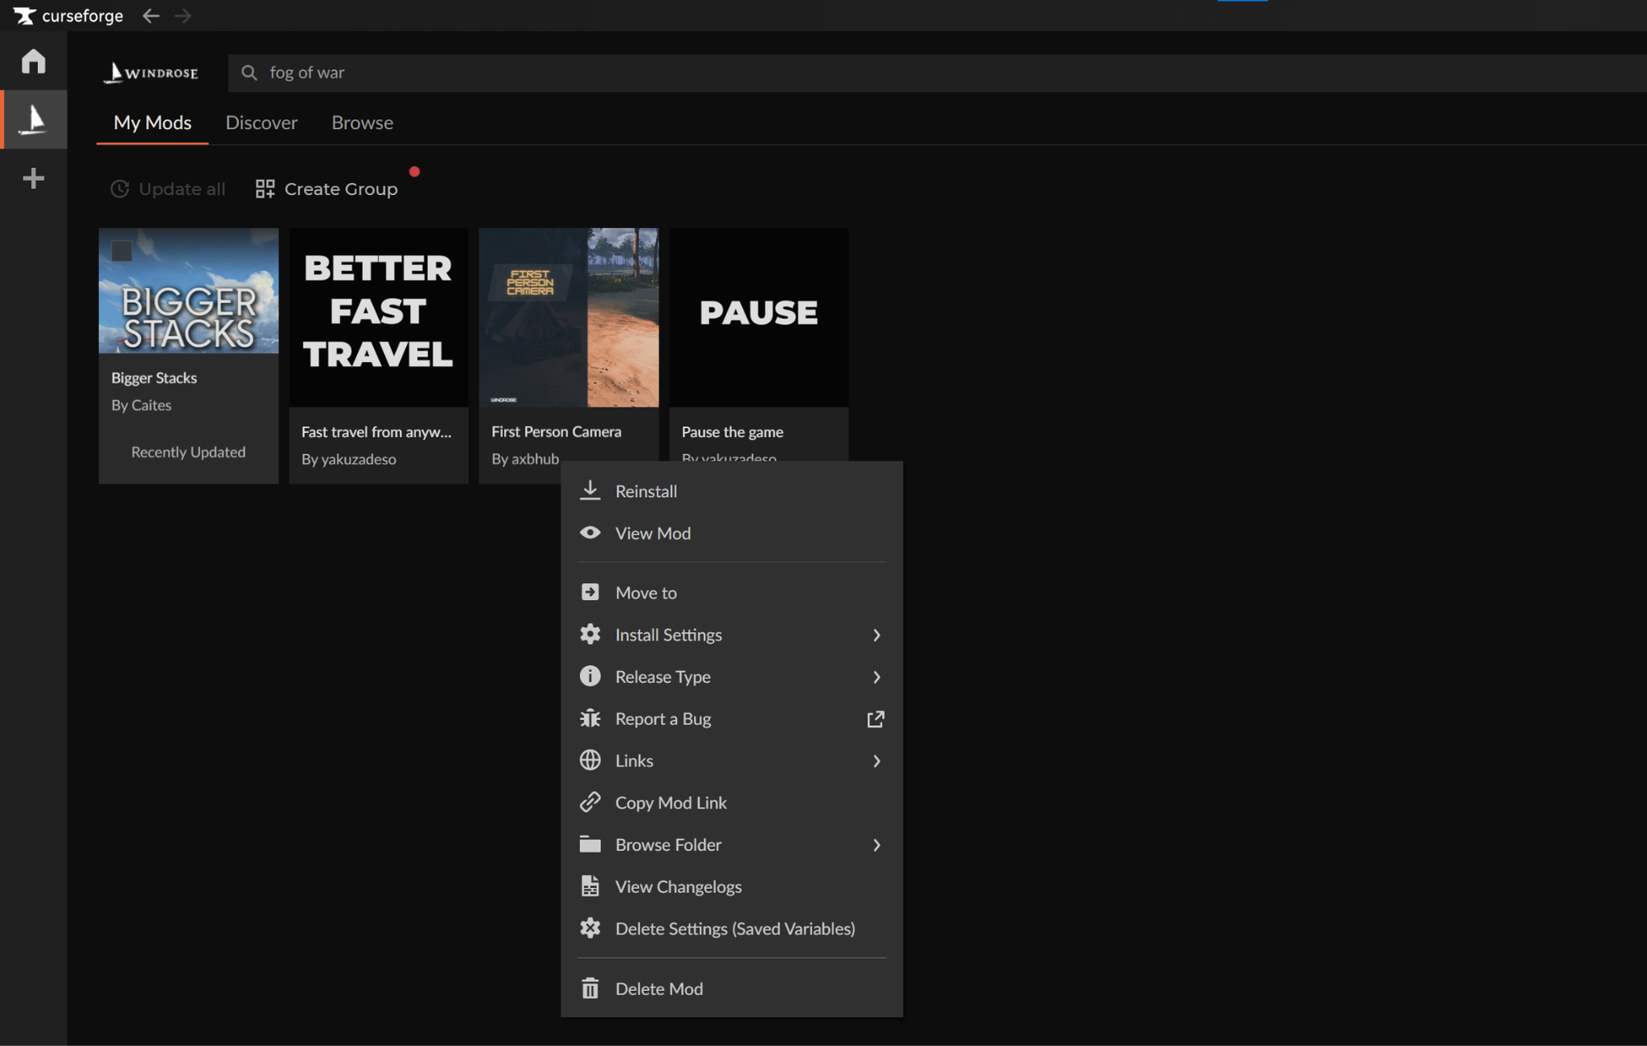This screenshot has width=1647, height=1046.
Task: Click the Windrose game logo
Action: click(x=151, y=72)
